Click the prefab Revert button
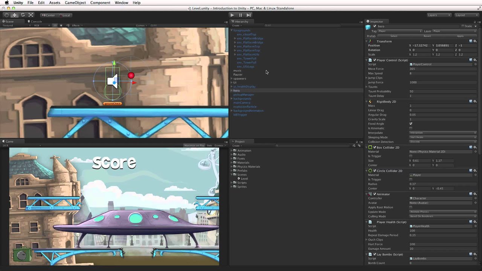The width and height of the screenshot is (482, 271). 427,36
